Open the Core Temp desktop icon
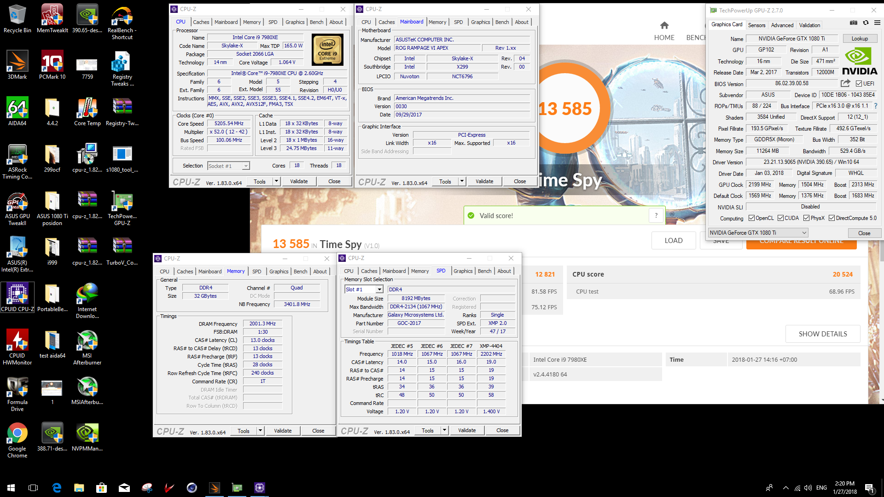884x497 pixels. click(87, 111)
